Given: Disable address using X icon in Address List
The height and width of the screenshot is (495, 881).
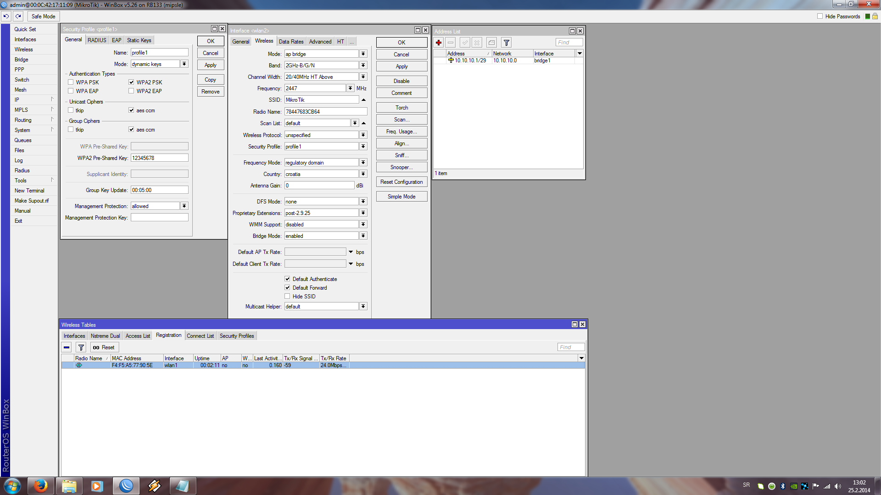Looking at the screenshot, I should click(x=477, y=43).
